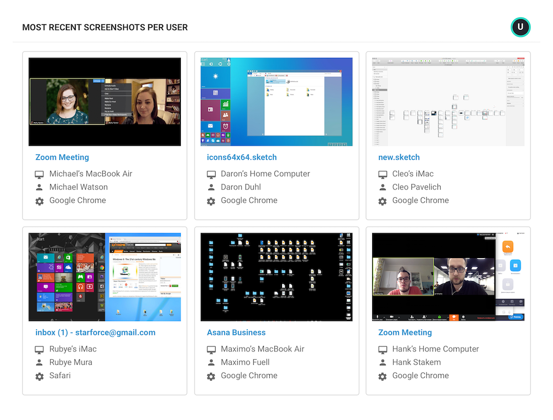553x420 pixels.
Task: Click the gear icon in Hank Stakem's card
Action: (382, 376)
